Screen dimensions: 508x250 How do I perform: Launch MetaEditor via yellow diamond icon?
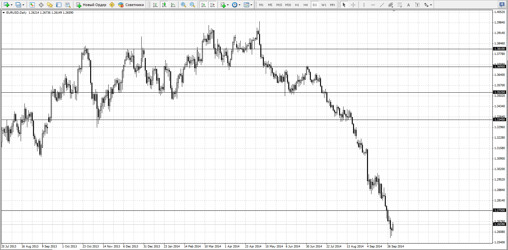pos(112,5)
